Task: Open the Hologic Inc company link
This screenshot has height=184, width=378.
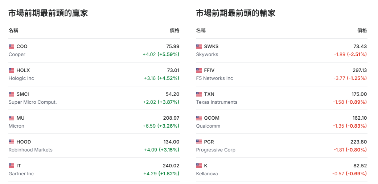Action: coord(21,78)
